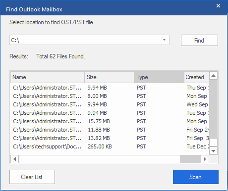Click the Scan button
Viewport: 228px width, 191px height.
click(196, 177)
